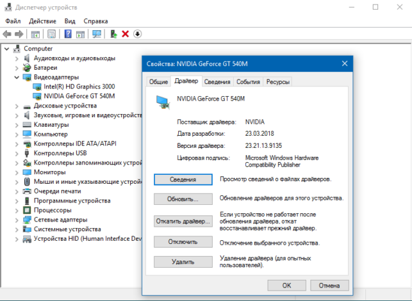This screenshot has height=301, width=412.
Task: Maximize the Диспетчер устройств window
Action: 375,7
